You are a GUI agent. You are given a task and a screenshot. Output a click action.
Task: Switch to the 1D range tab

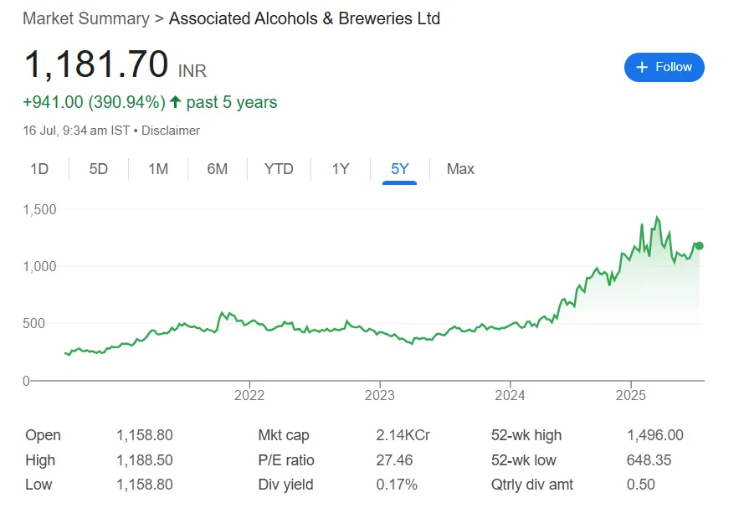click(39, 169)
